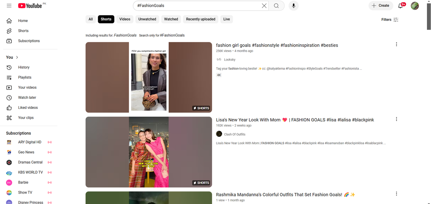Select the Watched filter chip
The image size is (431, 204).
coord(171,19)
